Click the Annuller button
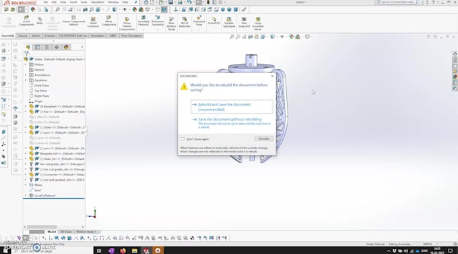 click(264, 138)
